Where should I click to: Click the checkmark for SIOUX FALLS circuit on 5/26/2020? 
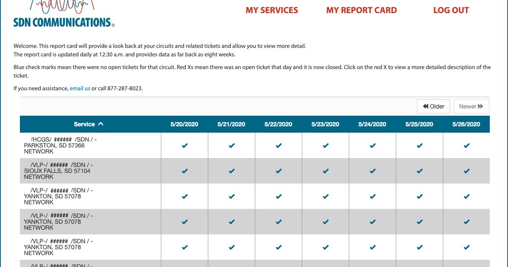point(466,171)
